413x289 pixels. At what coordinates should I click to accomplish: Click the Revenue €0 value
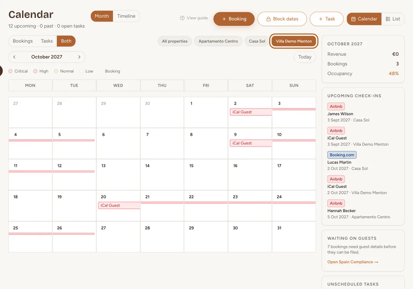[395, 54]
